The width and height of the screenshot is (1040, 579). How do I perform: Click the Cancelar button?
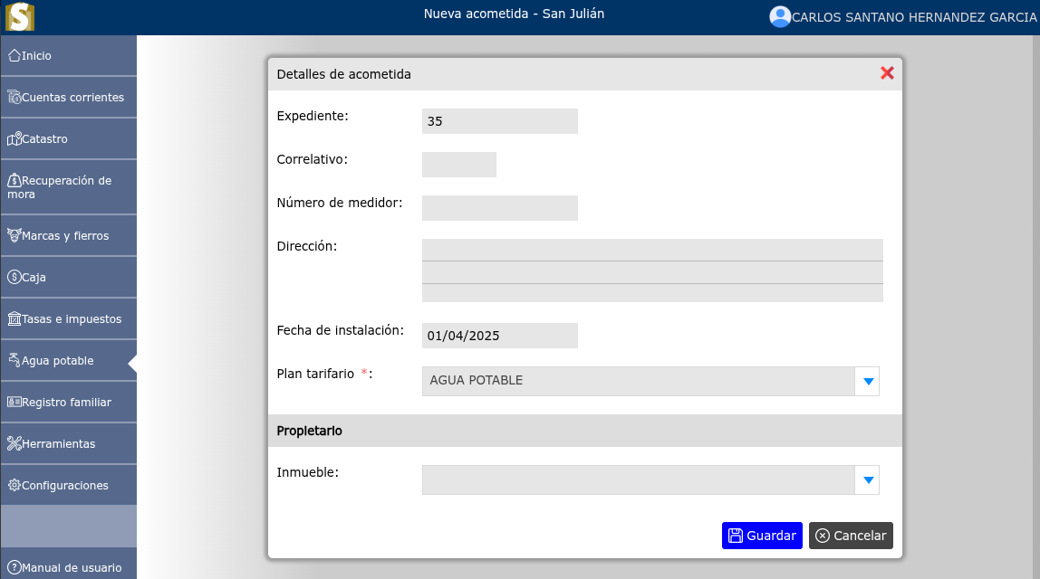(x=850, y=536)
